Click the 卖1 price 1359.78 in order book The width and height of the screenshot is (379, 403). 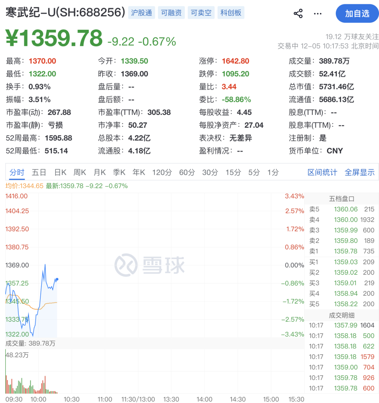[x=346, y=251]
